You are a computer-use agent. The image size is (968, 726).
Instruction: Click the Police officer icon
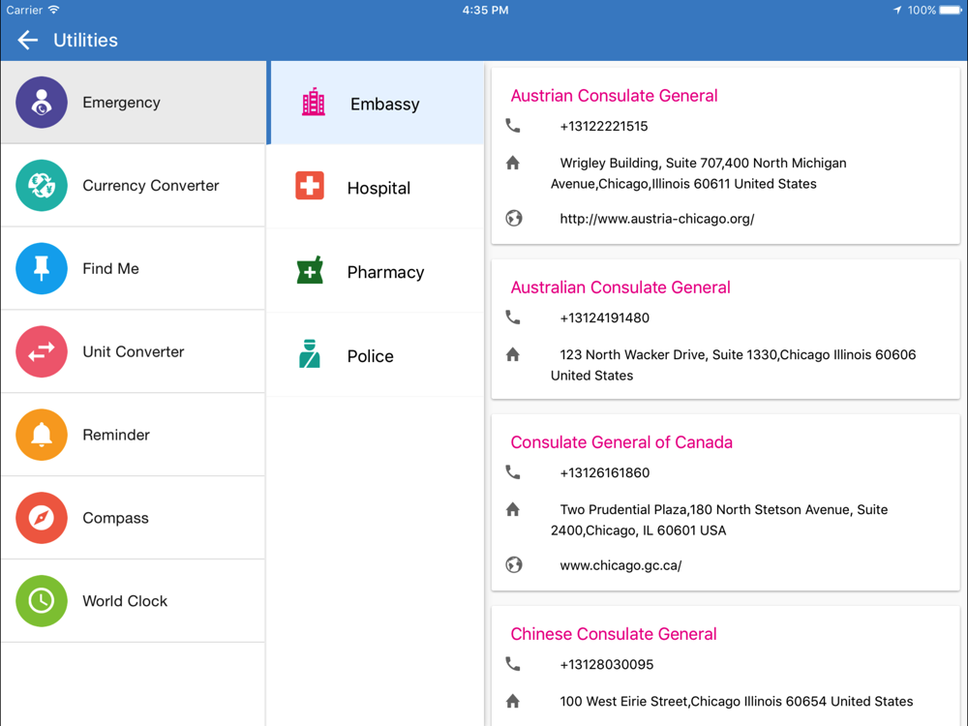coord(310,353)
